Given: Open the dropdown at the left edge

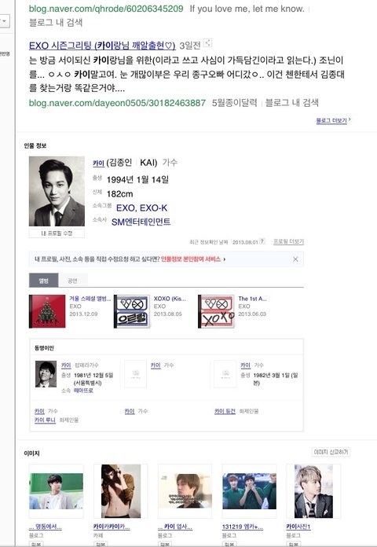Looking at the screenshot, I should pos(5,21).
